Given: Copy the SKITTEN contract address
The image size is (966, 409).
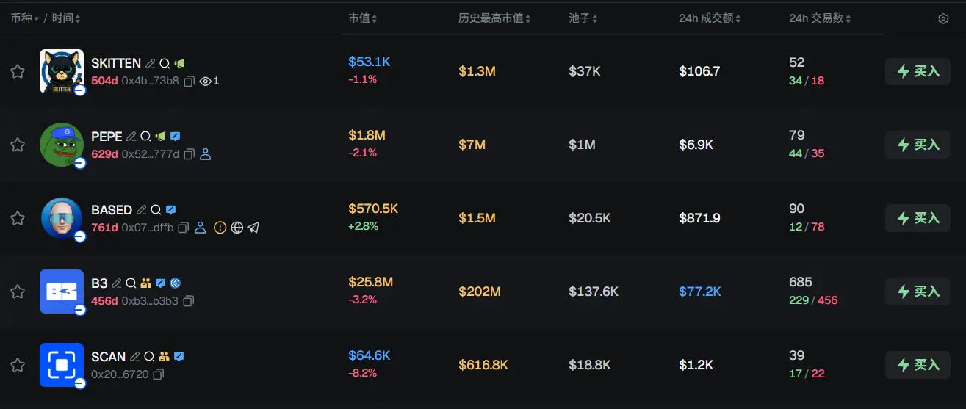Looking at the screenshot, I should click(x=189, y=81).
